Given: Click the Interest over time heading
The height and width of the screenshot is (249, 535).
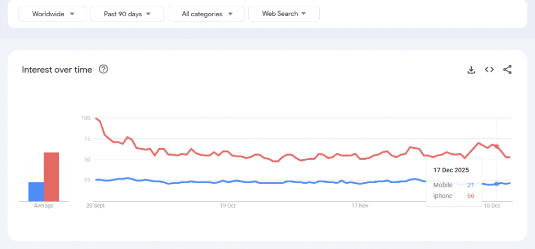Looking at the screenshot, I should [57, 69].
